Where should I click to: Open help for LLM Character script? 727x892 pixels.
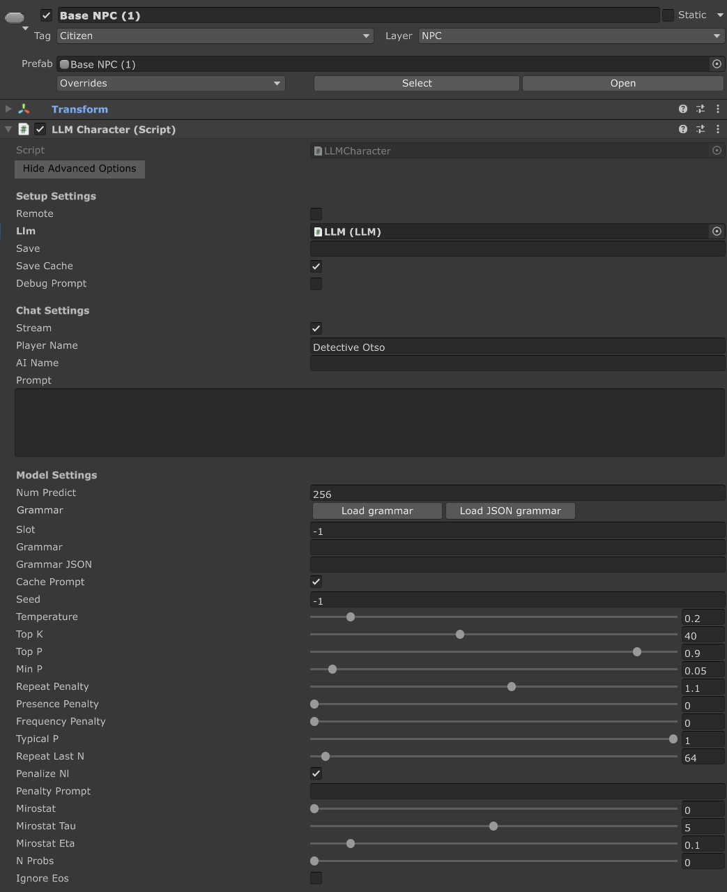tap(683, 129)
